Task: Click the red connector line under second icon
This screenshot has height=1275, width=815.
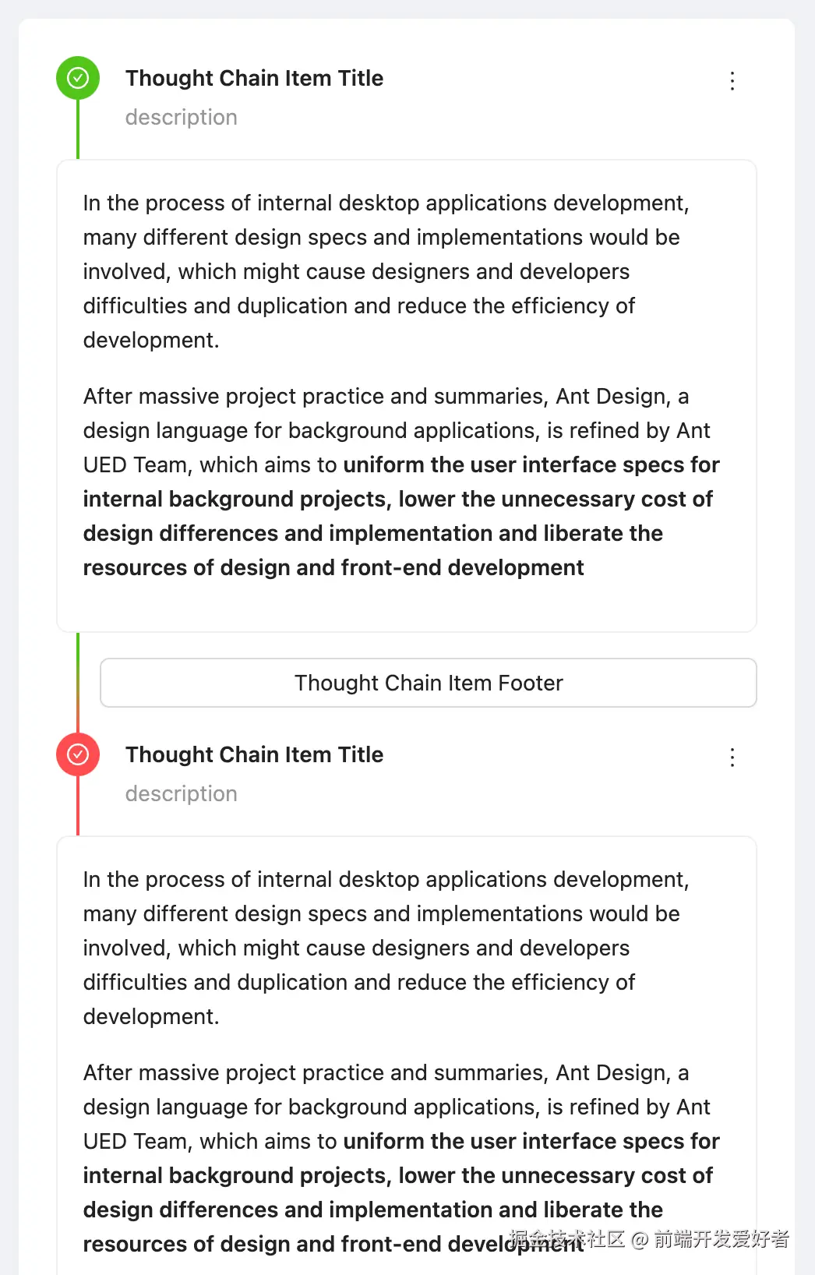Action: 78,806
